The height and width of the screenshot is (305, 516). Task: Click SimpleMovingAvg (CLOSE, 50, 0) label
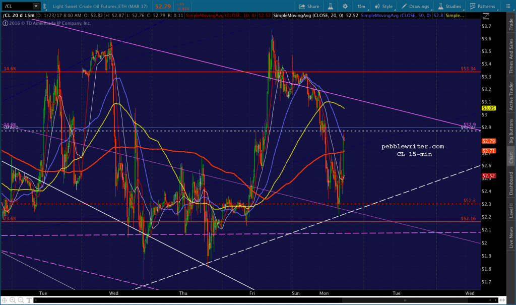pos(396,16)
